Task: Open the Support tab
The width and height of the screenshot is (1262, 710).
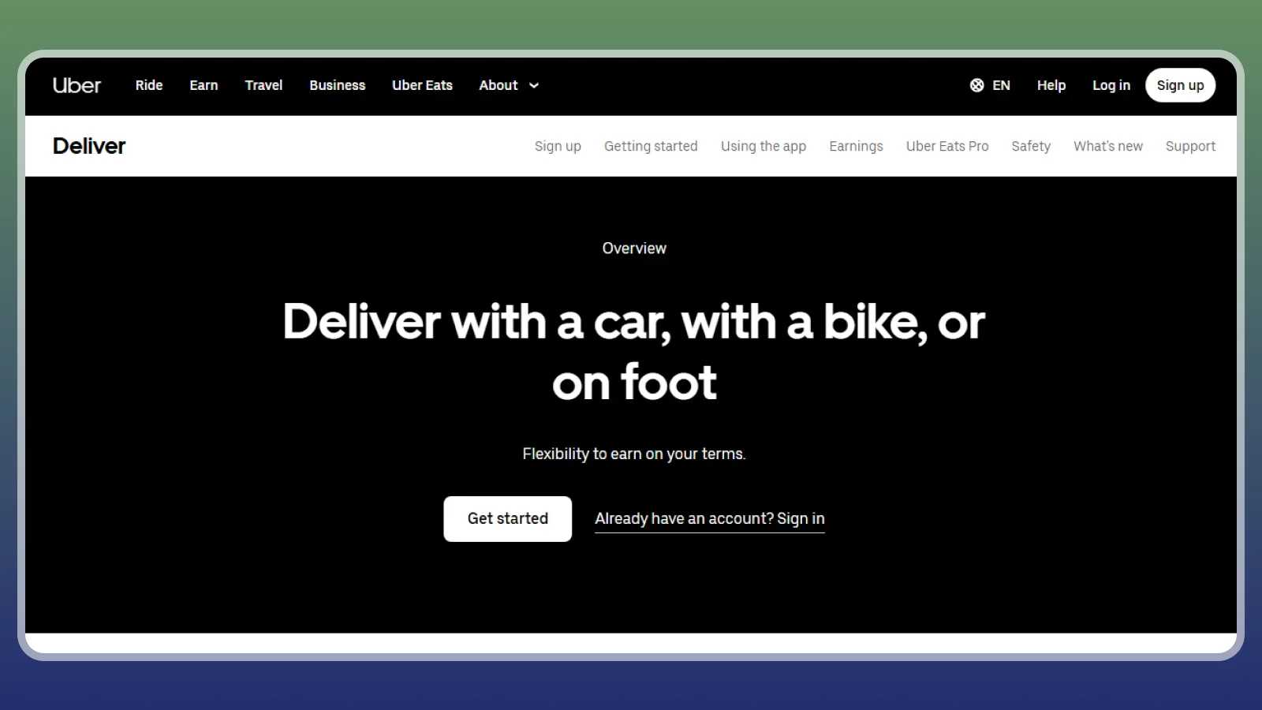Action: 1190,146
